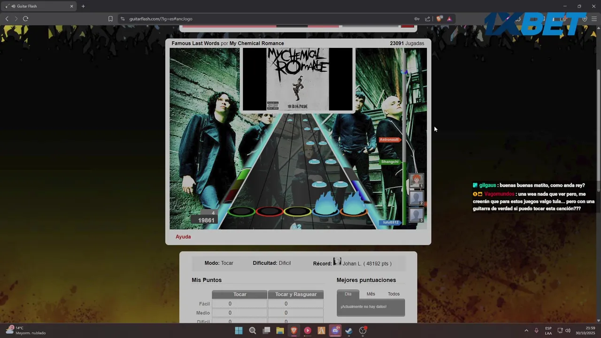Expand the system tray hidden icons chevron
Image resolution: width=601 pixels, height=338 pixels.
[x=526, y=330]
